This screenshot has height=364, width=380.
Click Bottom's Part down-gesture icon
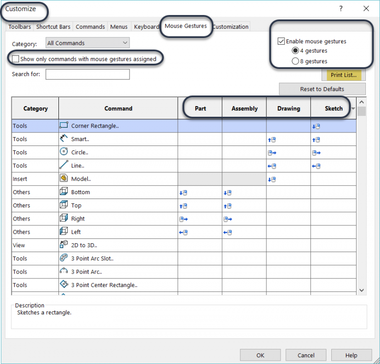pyautogui.click(x=183, y=193)
